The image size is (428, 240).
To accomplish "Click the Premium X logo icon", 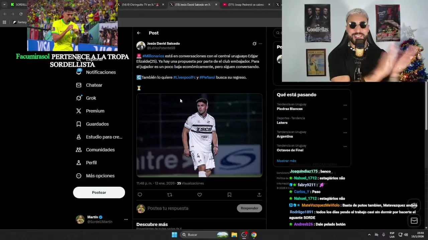I will coord(79,111).
